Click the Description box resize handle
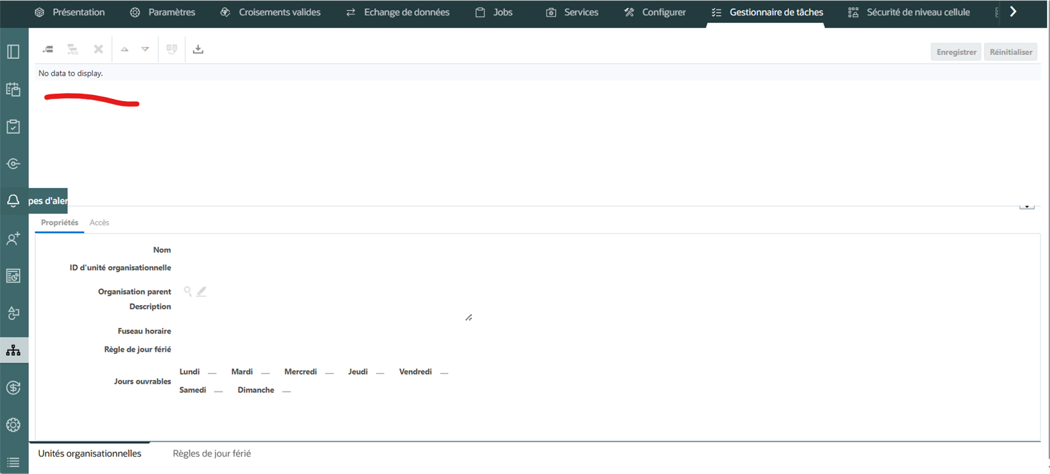The image size is (1050, 474). (x=469, y=318)
